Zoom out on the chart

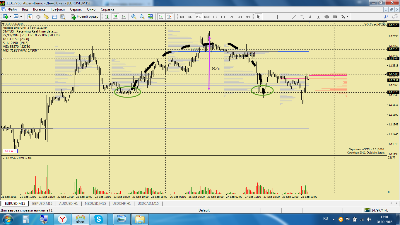tap(142, 17)
